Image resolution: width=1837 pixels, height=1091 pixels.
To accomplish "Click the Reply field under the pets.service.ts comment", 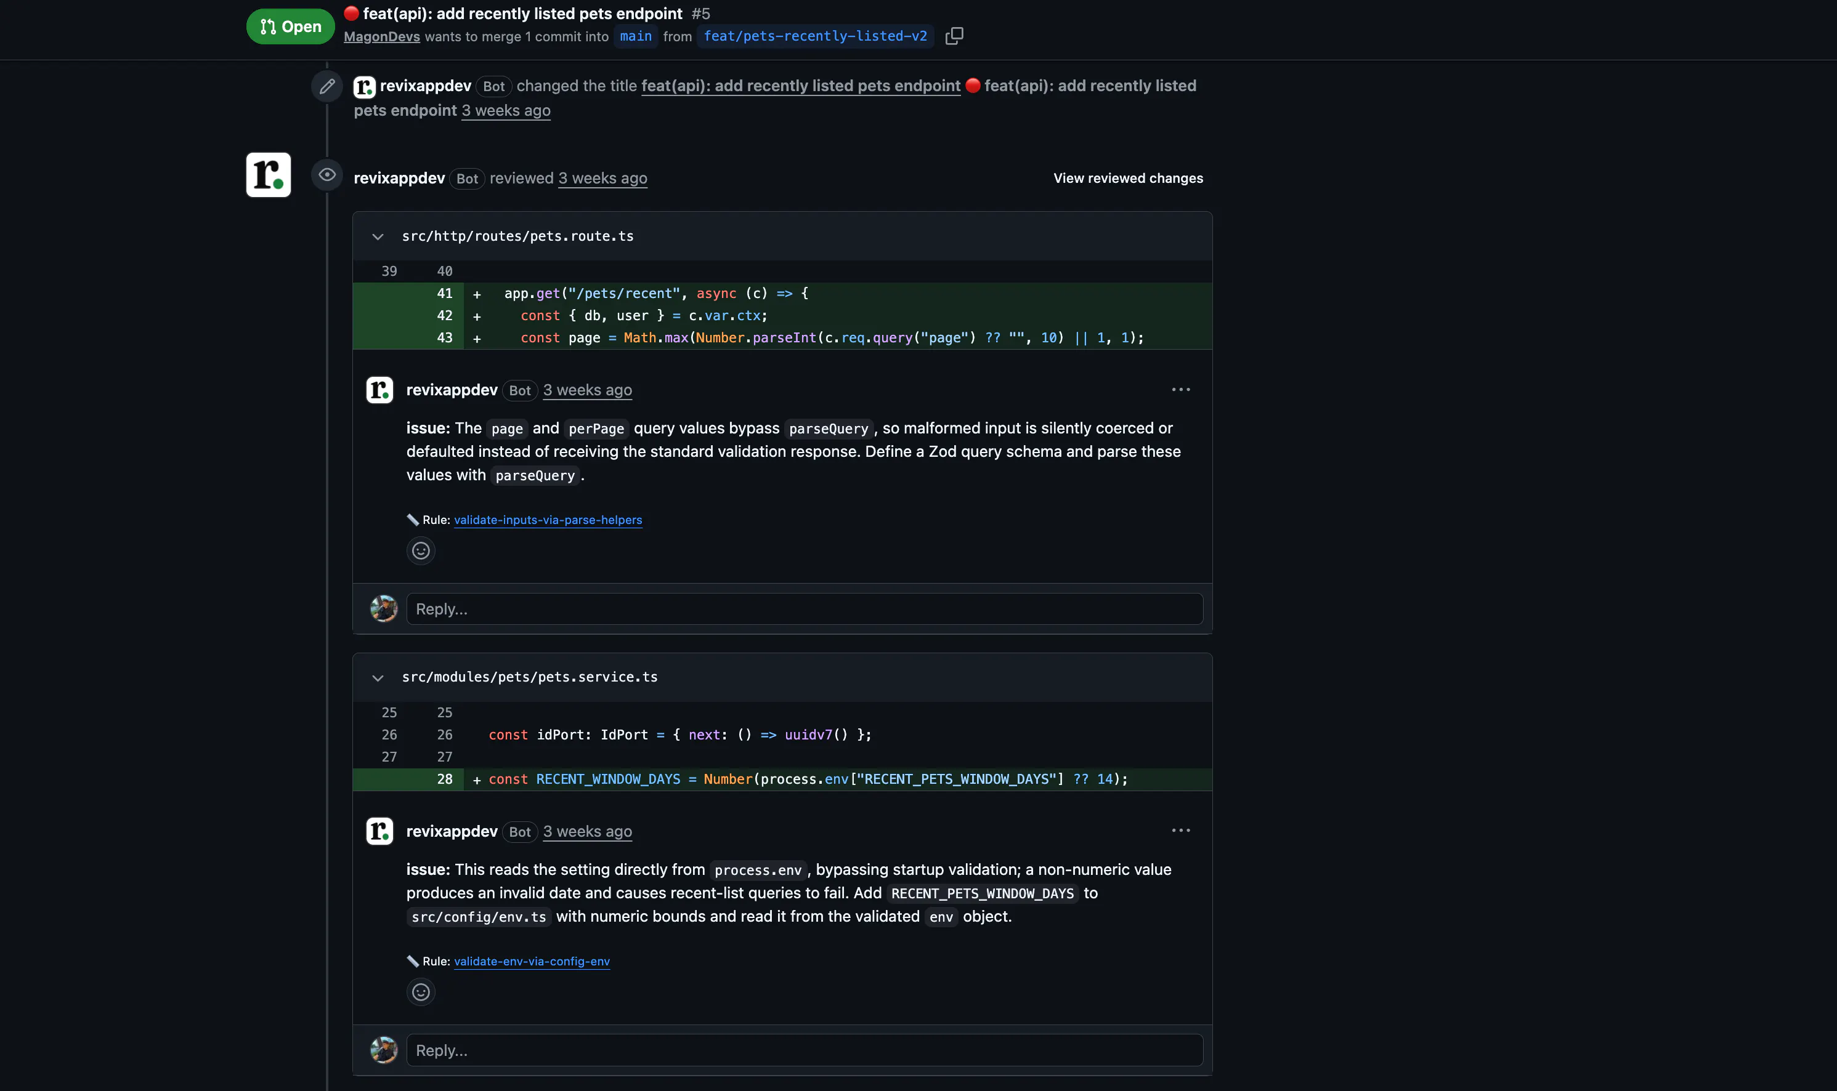I will (805, 1050).
